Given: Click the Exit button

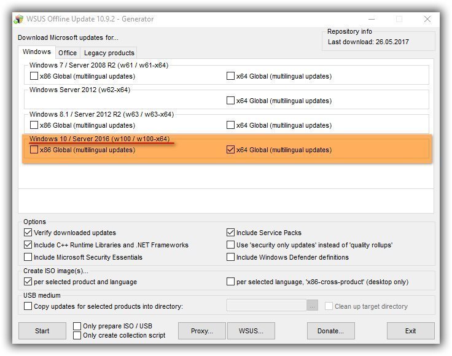Looking at the screenshot, I should (410, 331).
